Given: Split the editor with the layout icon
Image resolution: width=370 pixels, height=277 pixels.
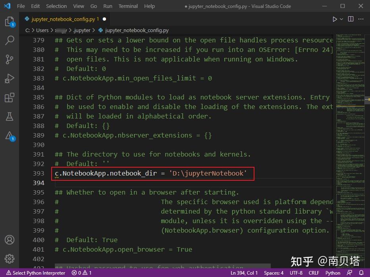Looking at the screenshot, I should coord(350,19).
